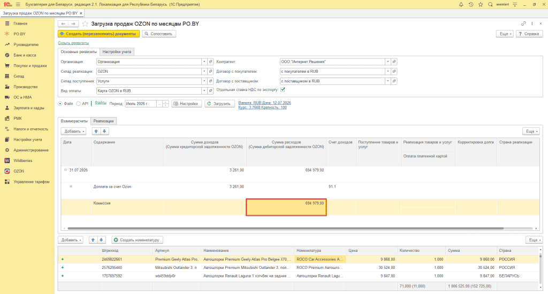Open the Главное section

[x=20, y=24]
